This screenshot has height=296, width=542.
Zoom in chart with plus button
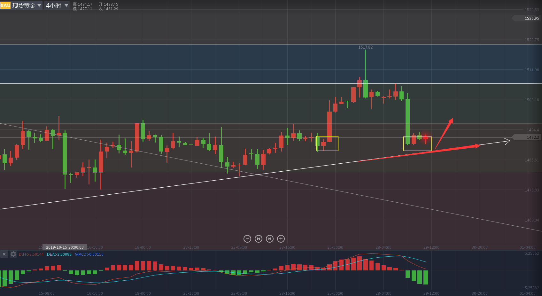tap(281, 239)
